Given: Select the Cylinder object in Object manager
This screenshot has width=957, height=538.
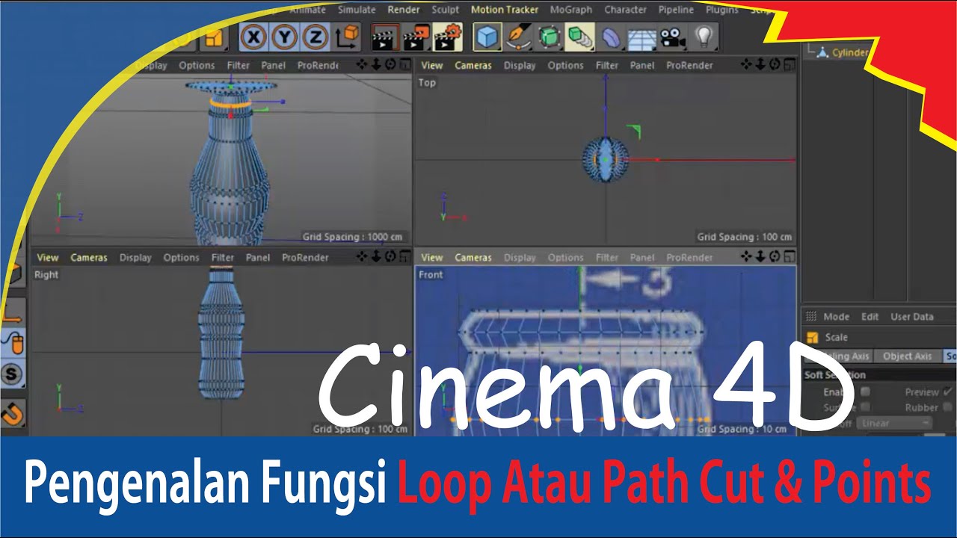Looking at the screenshot, I should (849, 52).
